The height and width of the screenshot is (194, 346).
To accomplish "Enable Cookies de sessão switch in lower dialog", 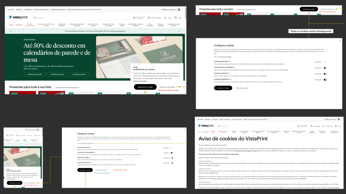I will 172,158.
